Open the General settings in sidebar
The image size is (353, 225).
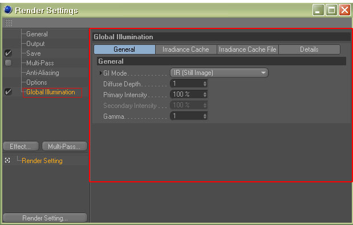(x=37, y=34)
